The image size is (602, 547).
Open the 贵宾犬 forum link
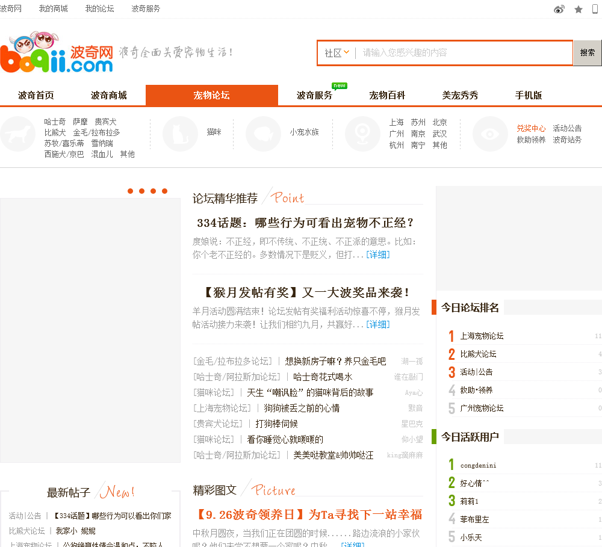tap(105, 122)
